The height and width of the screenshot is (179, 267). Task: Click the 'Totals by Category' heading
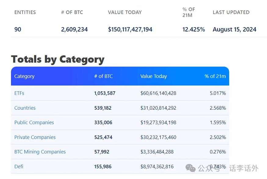point(58,59)
